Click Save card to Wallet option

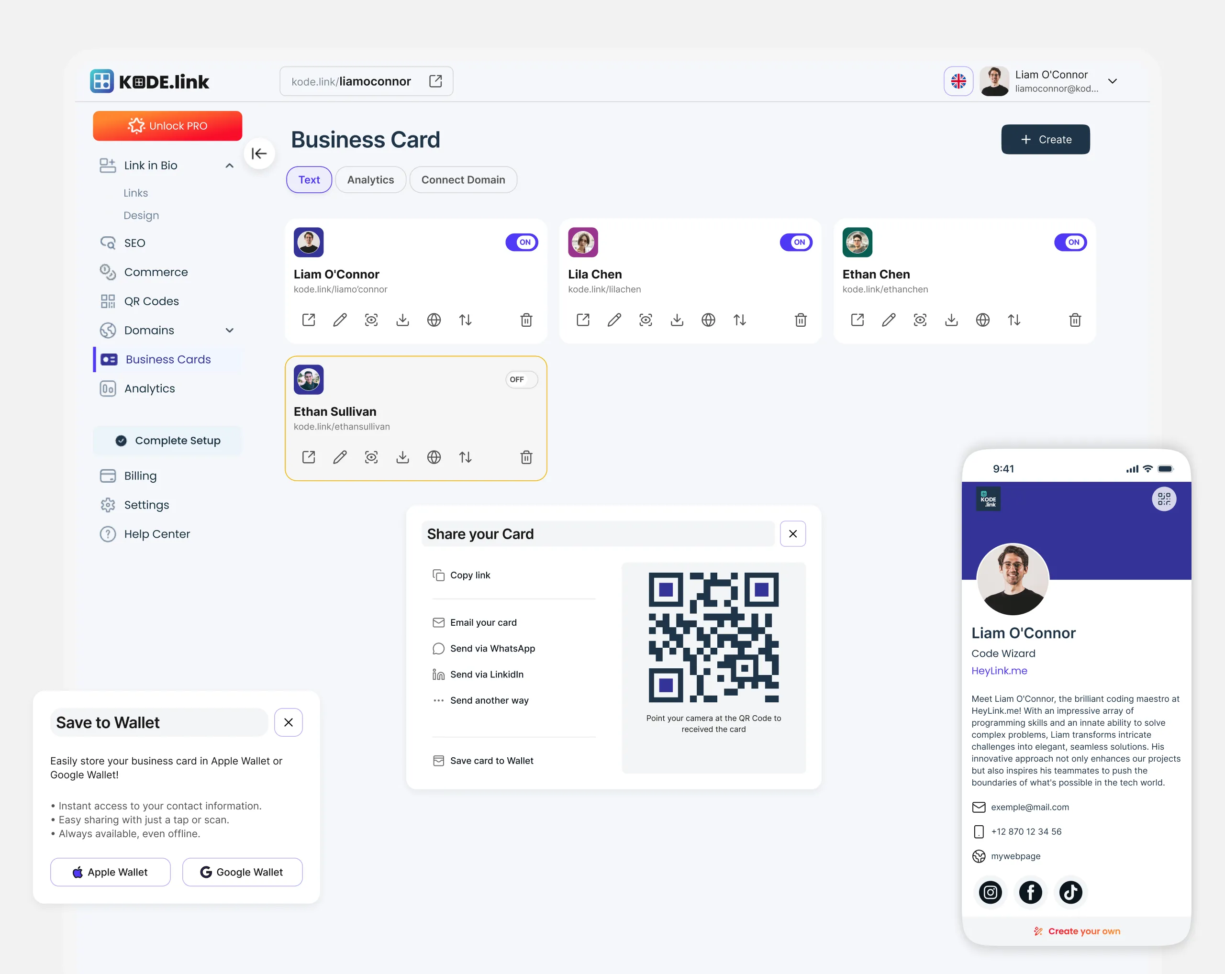483,761
